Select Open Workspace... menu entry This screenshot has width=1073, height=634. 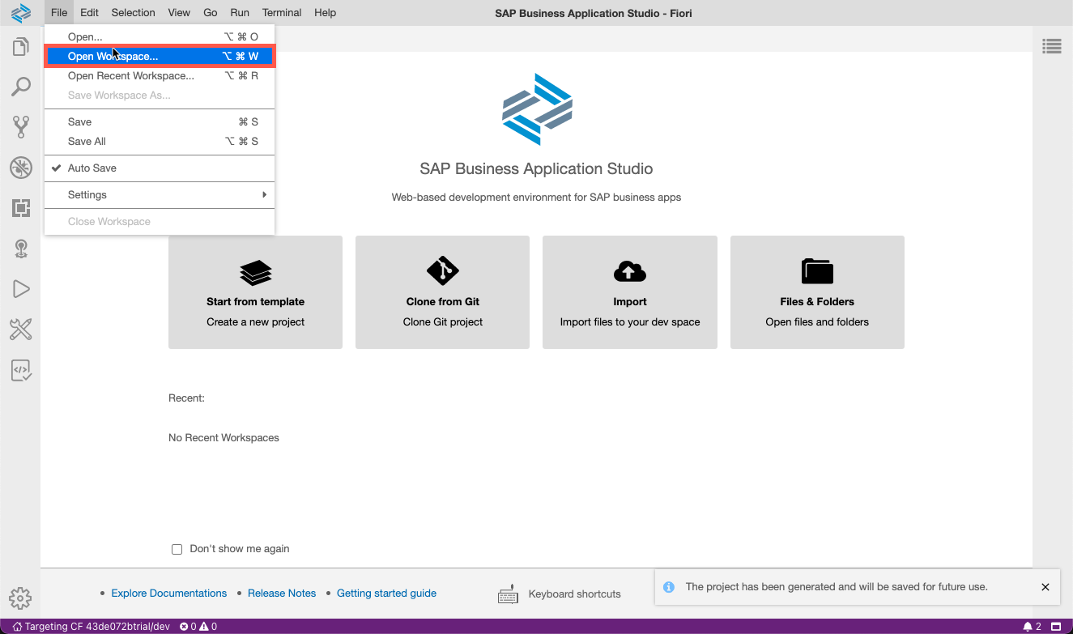(160, 57)
